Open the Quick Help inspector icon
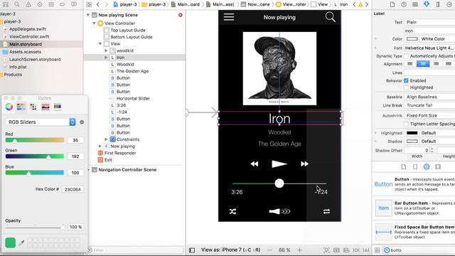 point(404,4)
